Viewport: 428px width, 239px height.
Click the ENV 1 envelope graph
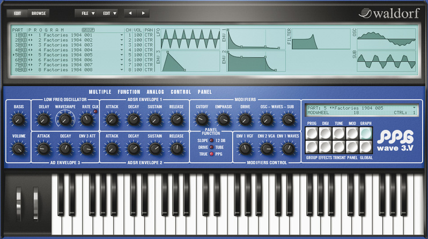click(x=256, y=39)
